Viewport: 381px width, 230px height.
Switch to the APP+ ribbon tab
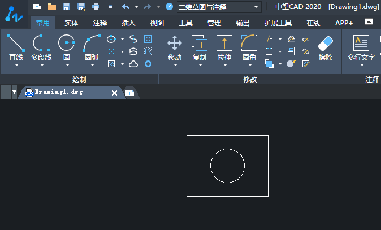(x=344, y=23)
